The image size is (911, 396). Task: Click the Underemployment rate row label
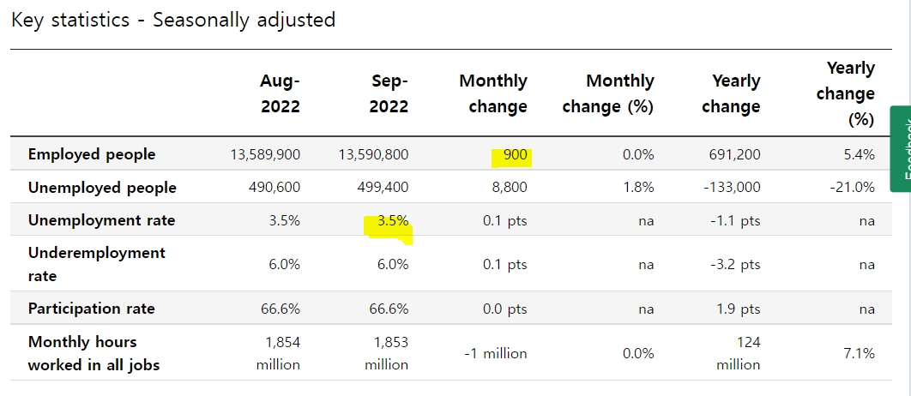(x=96, y=264)
